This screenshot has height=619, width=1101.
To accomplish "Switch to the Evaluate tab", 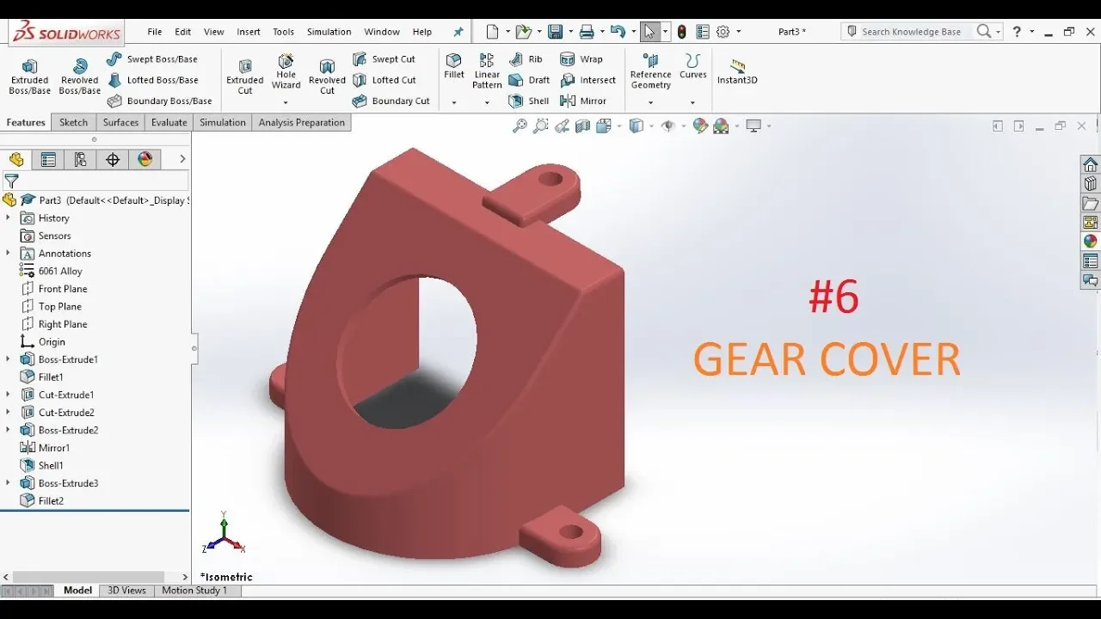I will click(x=169, y=122).
